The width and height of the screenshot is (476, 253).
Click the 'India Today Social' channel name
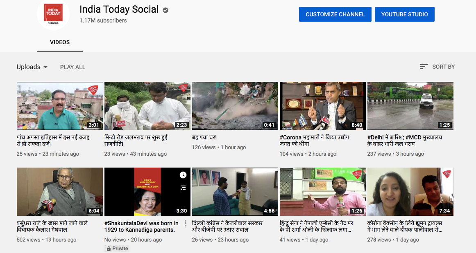(x=119, y=9)
